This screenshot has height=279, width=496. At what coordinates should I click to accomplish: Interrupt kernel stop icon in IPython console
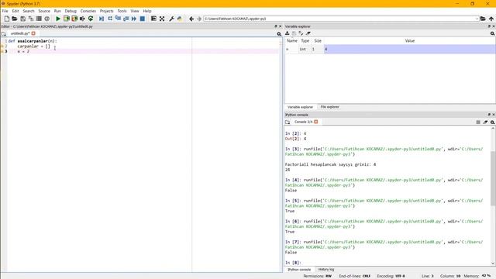pyautogui.click(x=478, y=122)
